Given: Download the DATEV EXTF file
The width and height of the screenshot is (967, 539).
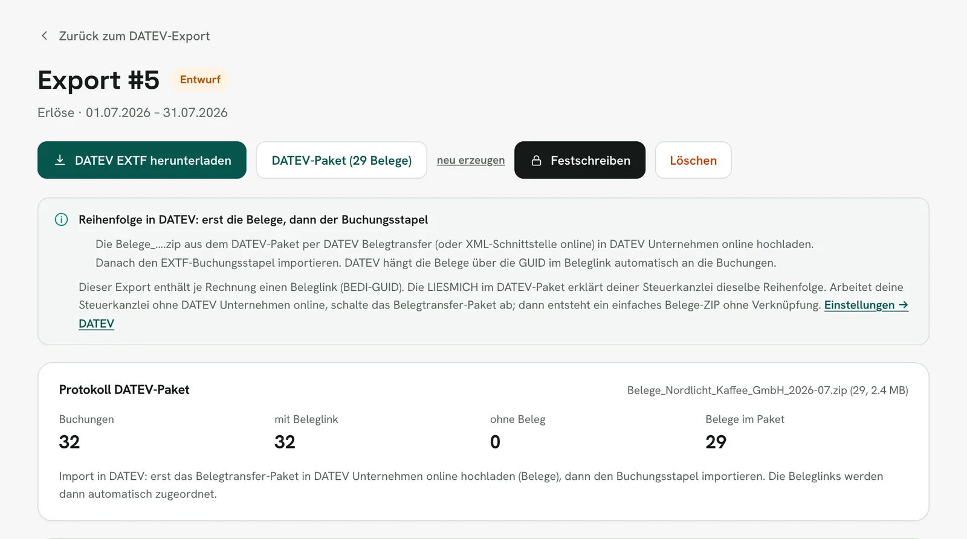Looking at the screenshot, I should click(x=142, y=160).
